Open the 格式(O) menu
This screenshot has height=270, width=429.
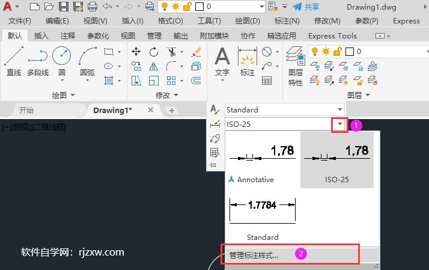tap(171, 21)
